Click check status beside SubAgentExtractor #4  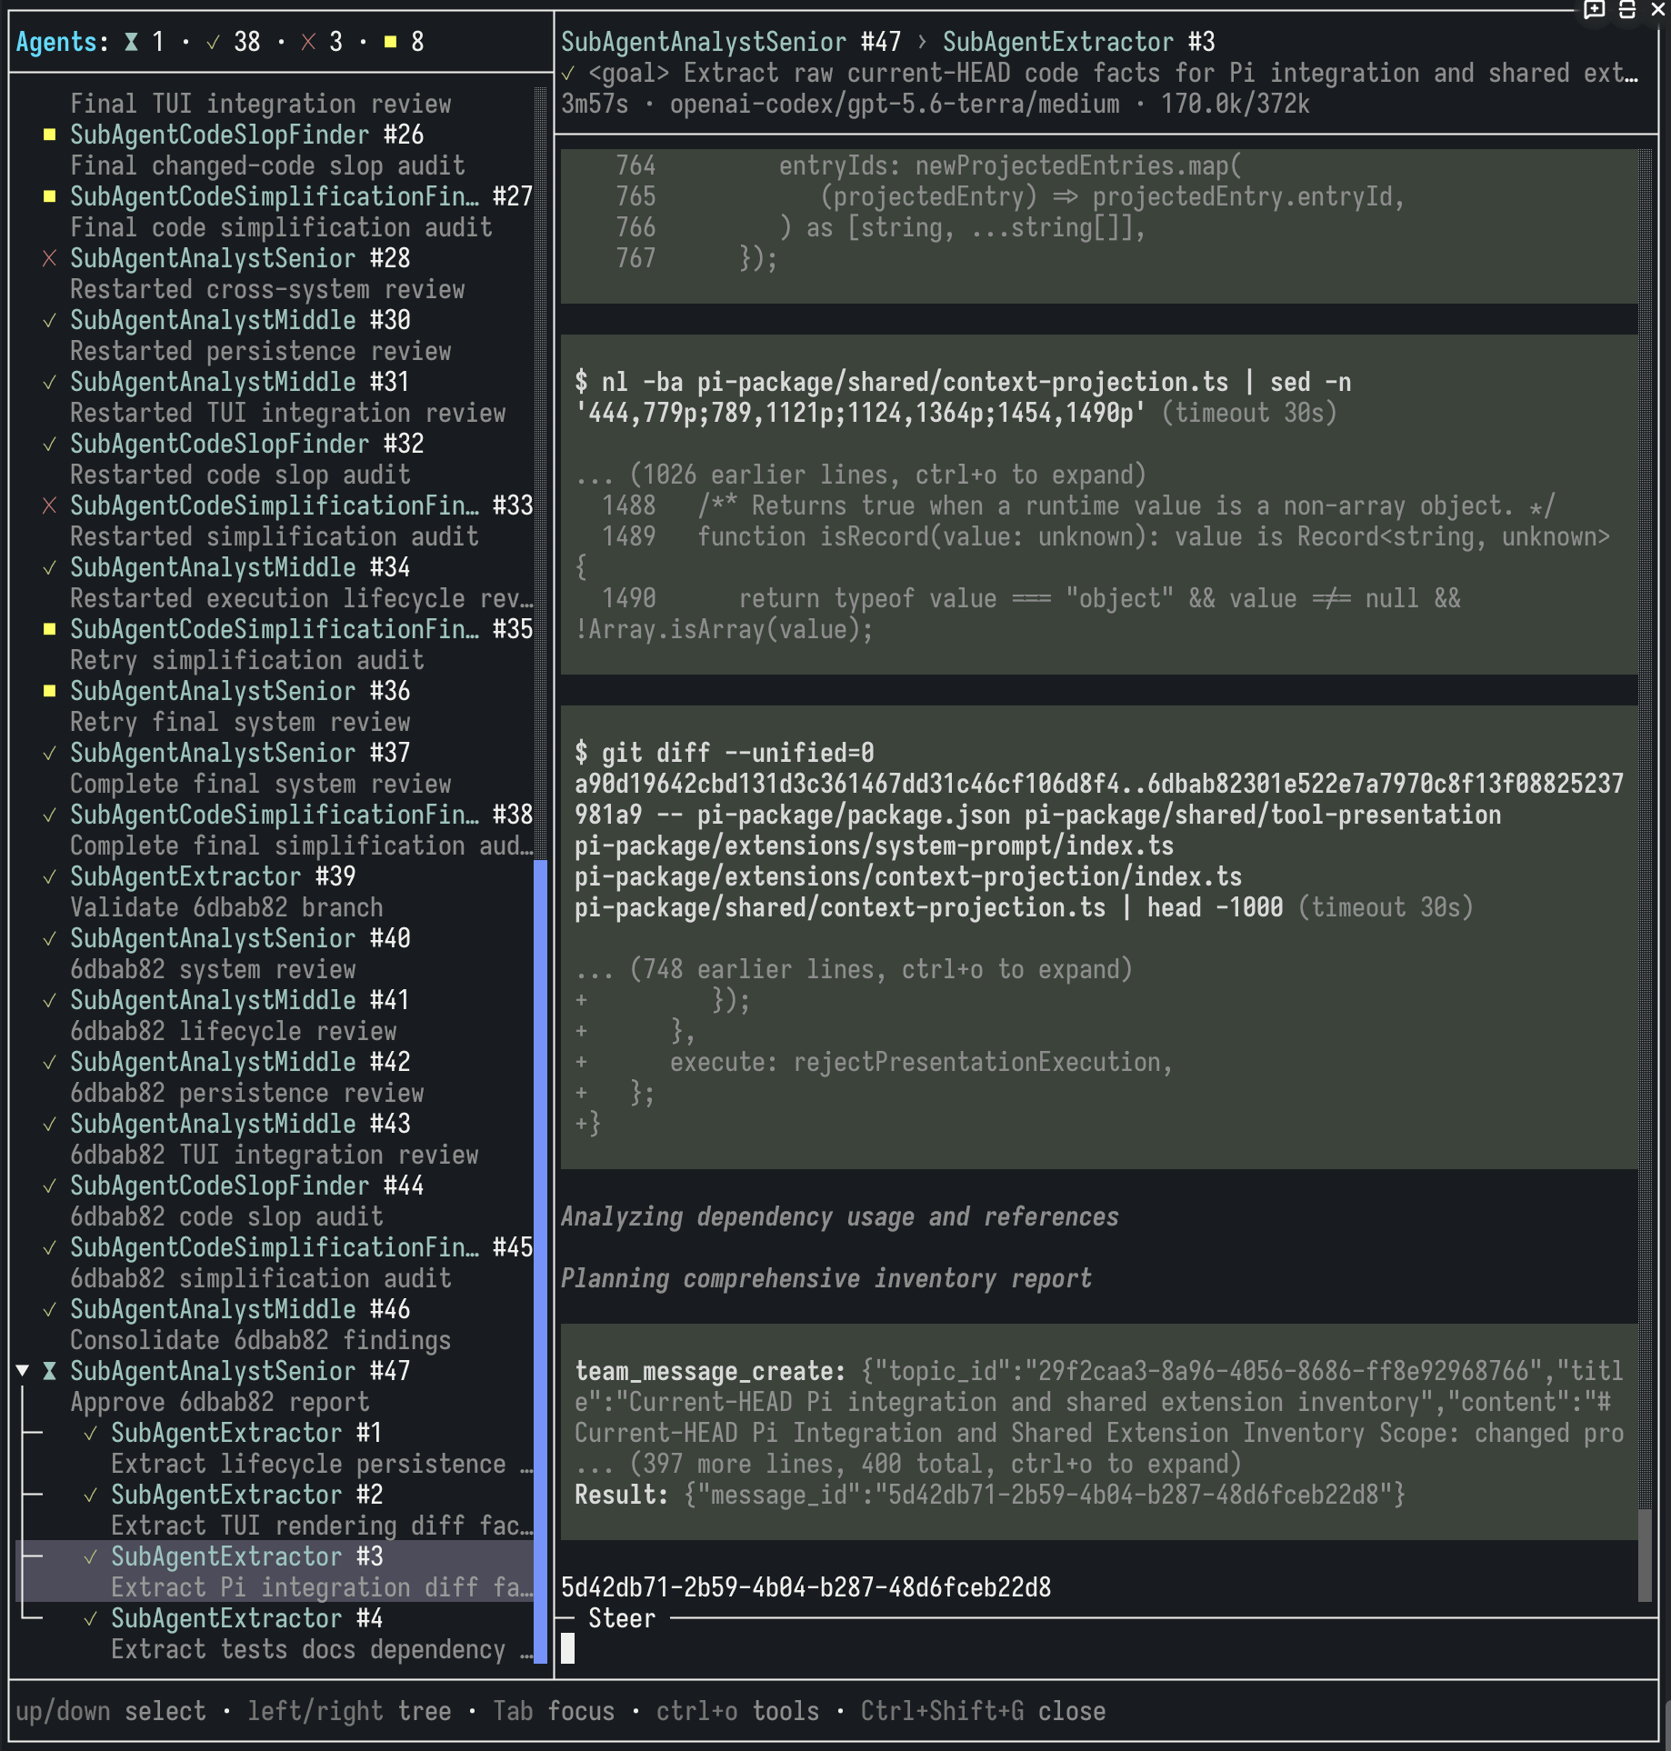click(x=90, y=1618)
